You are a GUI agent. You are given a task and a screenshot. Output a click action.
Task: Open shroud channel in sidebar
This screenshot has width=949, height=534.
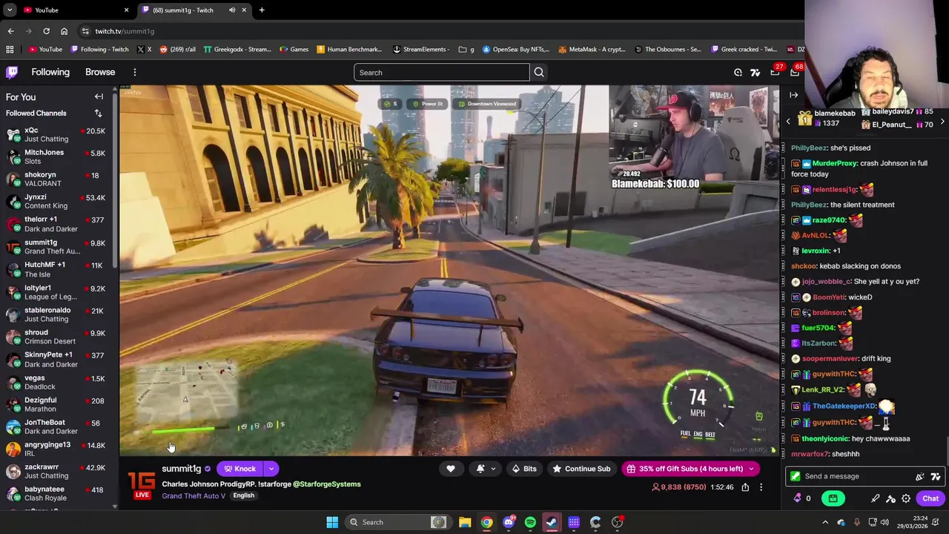[x=58, y=337]
